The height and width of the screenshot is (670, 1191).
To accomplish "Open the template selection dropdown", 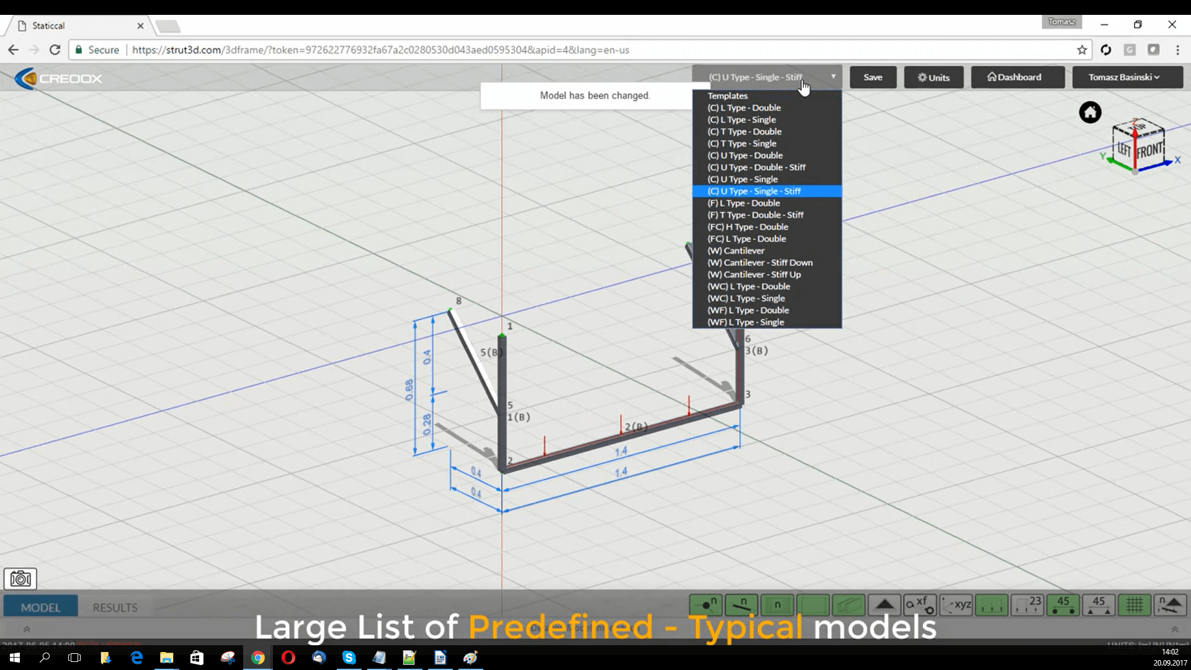I will (767, 77).
